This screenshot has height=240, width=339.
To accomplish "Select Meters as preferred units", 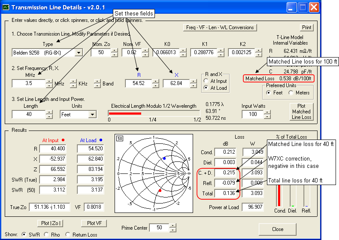I will 291,93.
